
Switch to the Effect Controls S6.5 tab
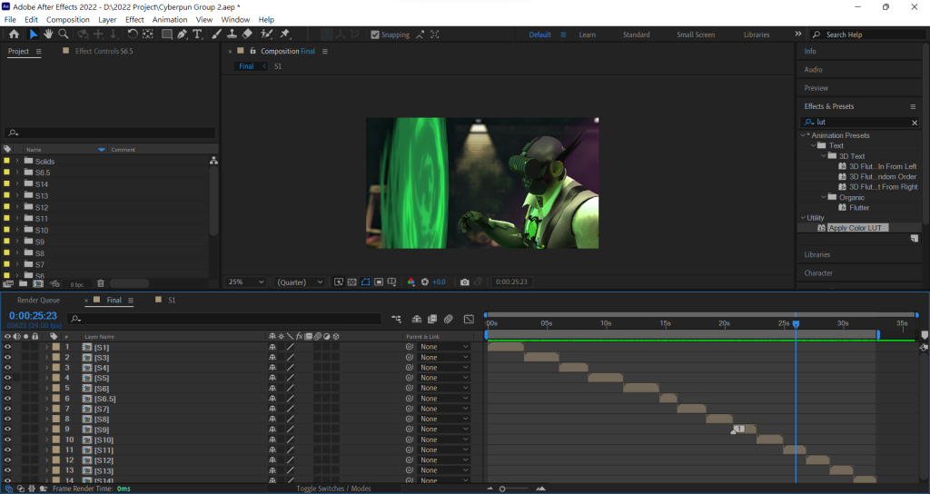104,51
